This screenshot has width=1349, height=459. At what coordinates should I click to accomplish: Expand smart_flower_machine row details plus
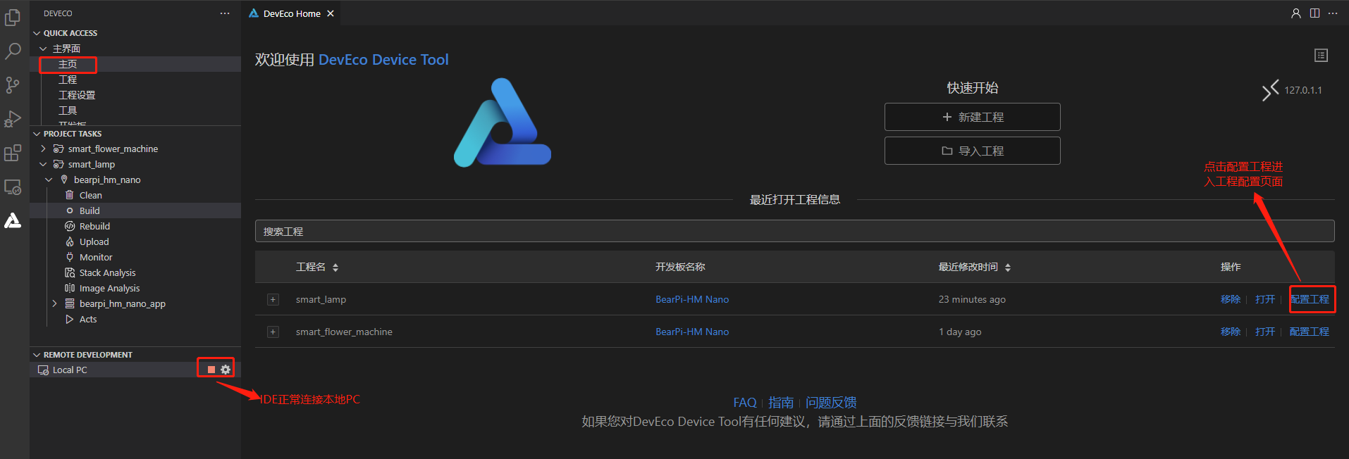coord(273,332)
